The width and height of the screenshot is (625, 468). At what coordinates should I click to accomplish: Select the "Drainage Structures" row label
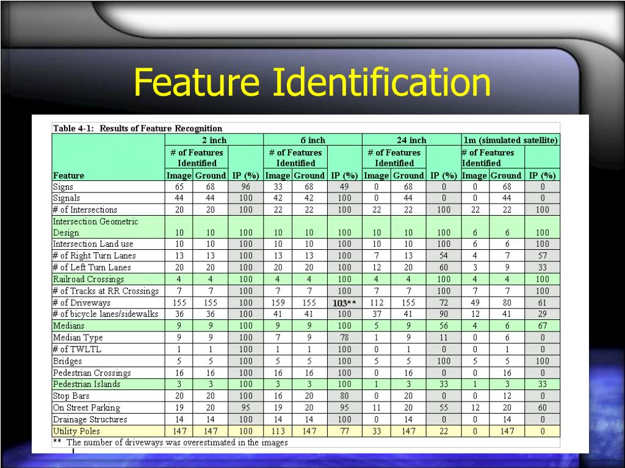90,419
